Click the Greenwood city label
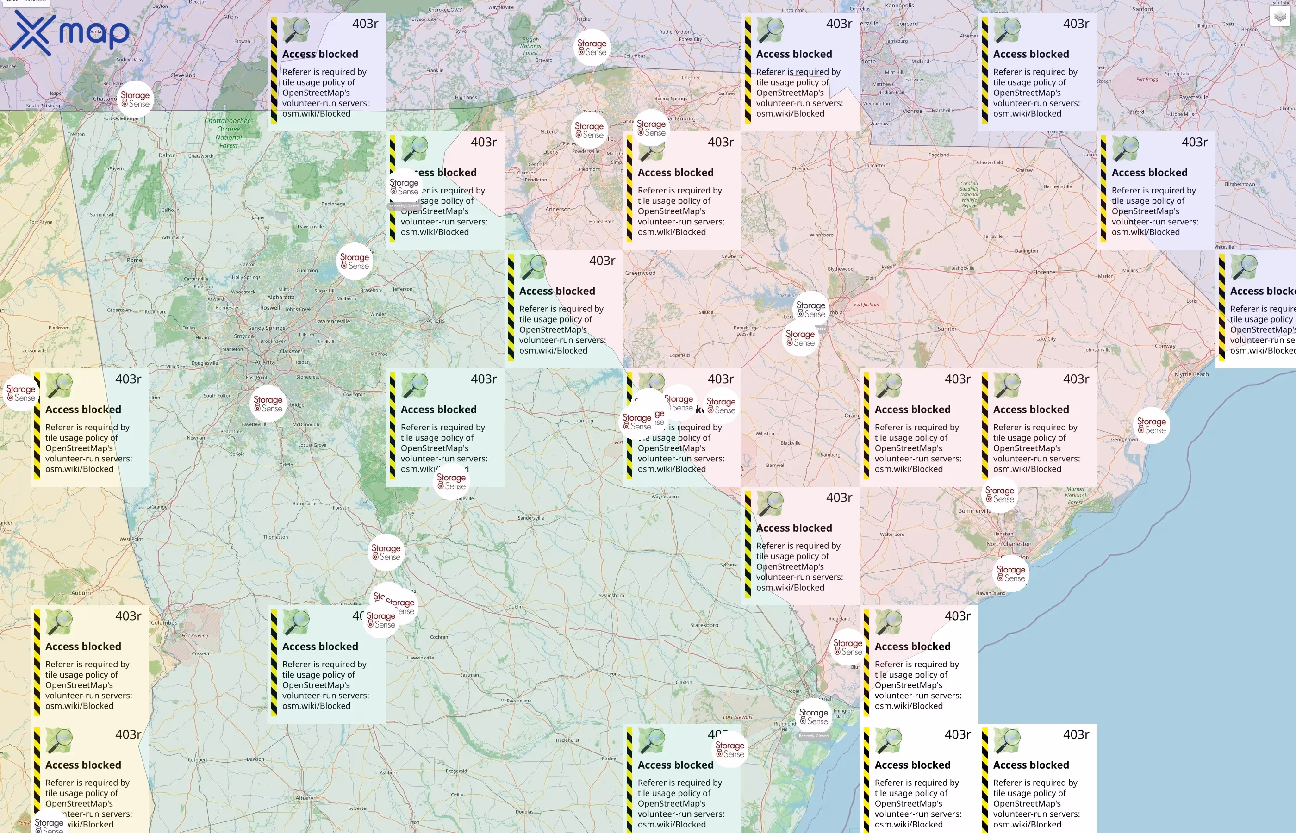 [x=641, y=273]
